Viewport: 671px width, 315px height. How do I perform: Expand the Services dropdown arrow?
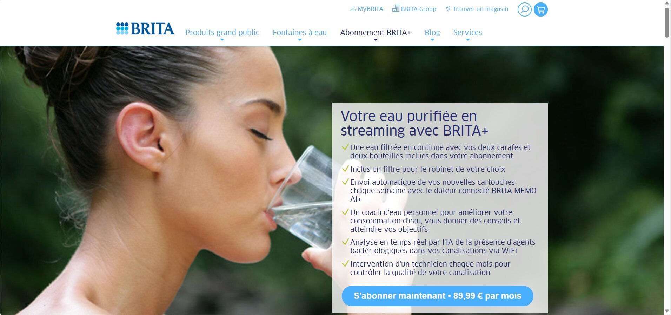pos(468,40)
